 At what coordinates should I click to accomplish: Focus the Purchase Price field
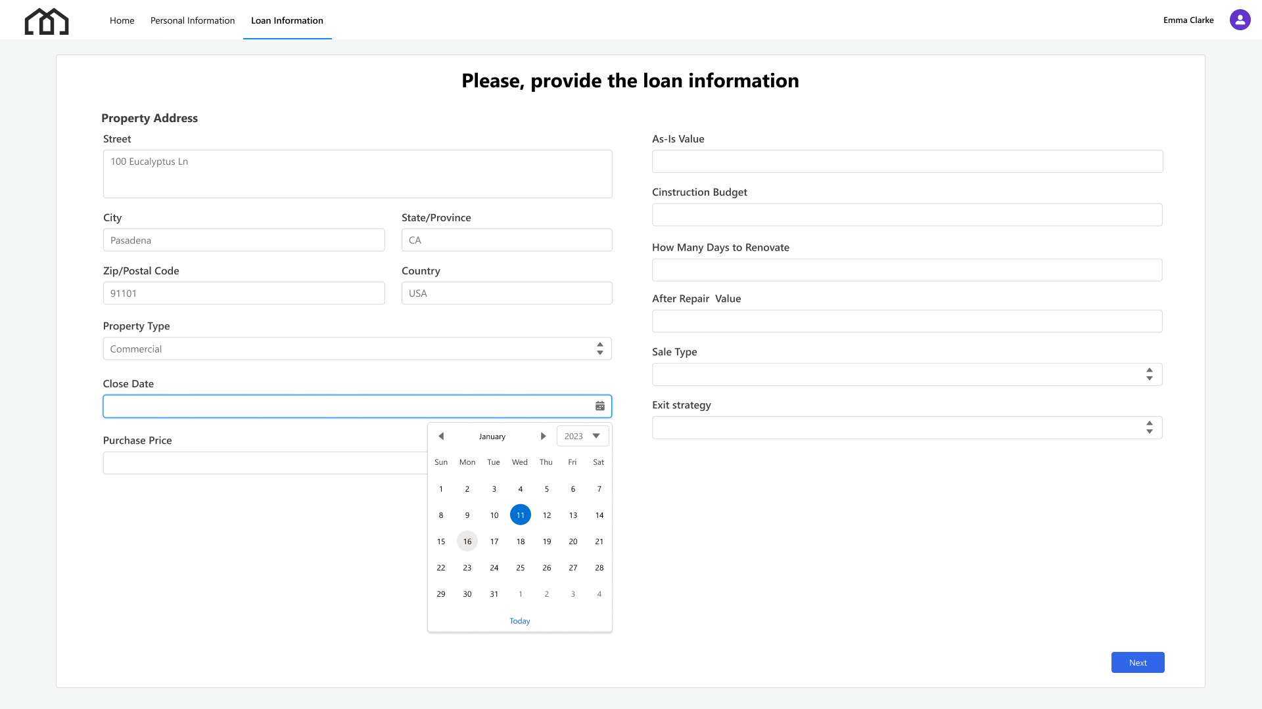click(x=265, y=463)
